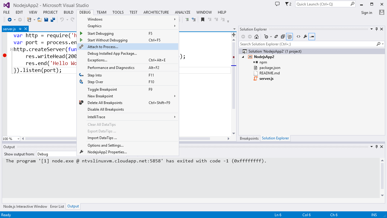387x218 pixels.
Task: Click the Properties wrench icon in Solution Explorer
Action: [x=305, y=37]
